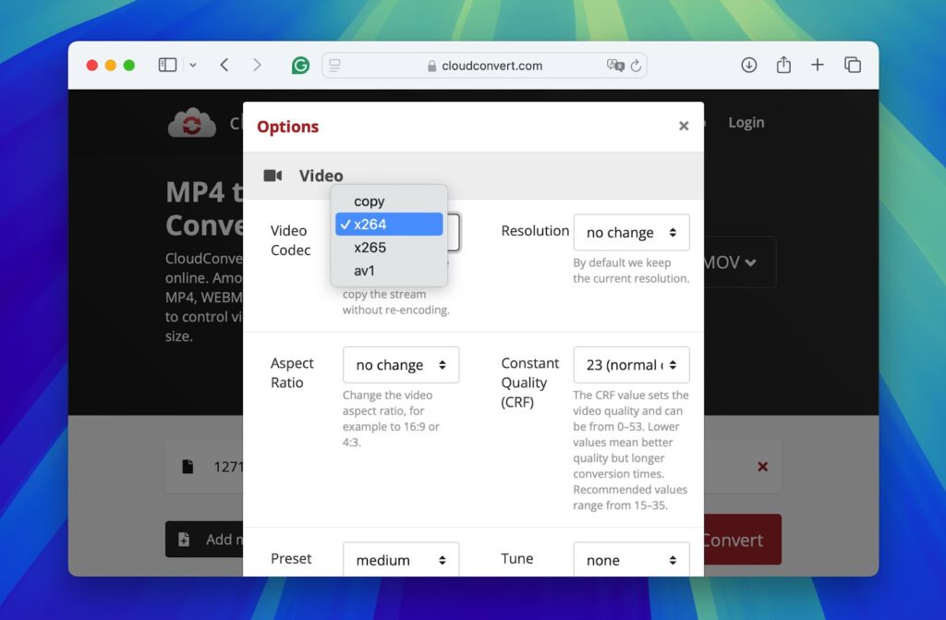
Task: Click the CloudConvert cloud logo
Action: pos(192,123)
